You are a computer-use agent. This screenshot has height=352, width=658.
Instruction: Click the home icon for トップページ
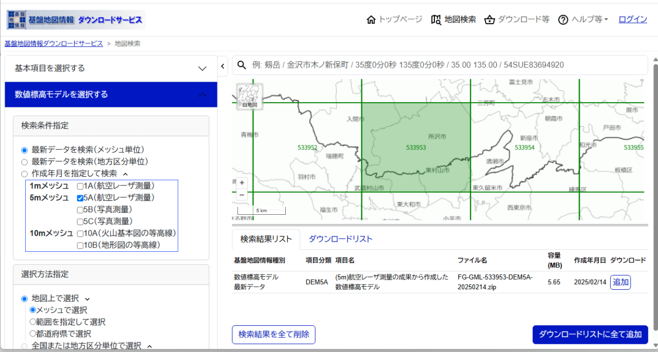(371, 20)
